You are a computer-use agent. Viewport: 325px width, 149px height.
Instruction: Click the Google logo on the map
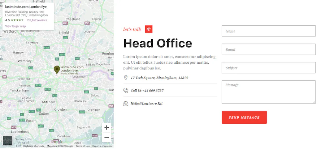[x=57, y=142]
